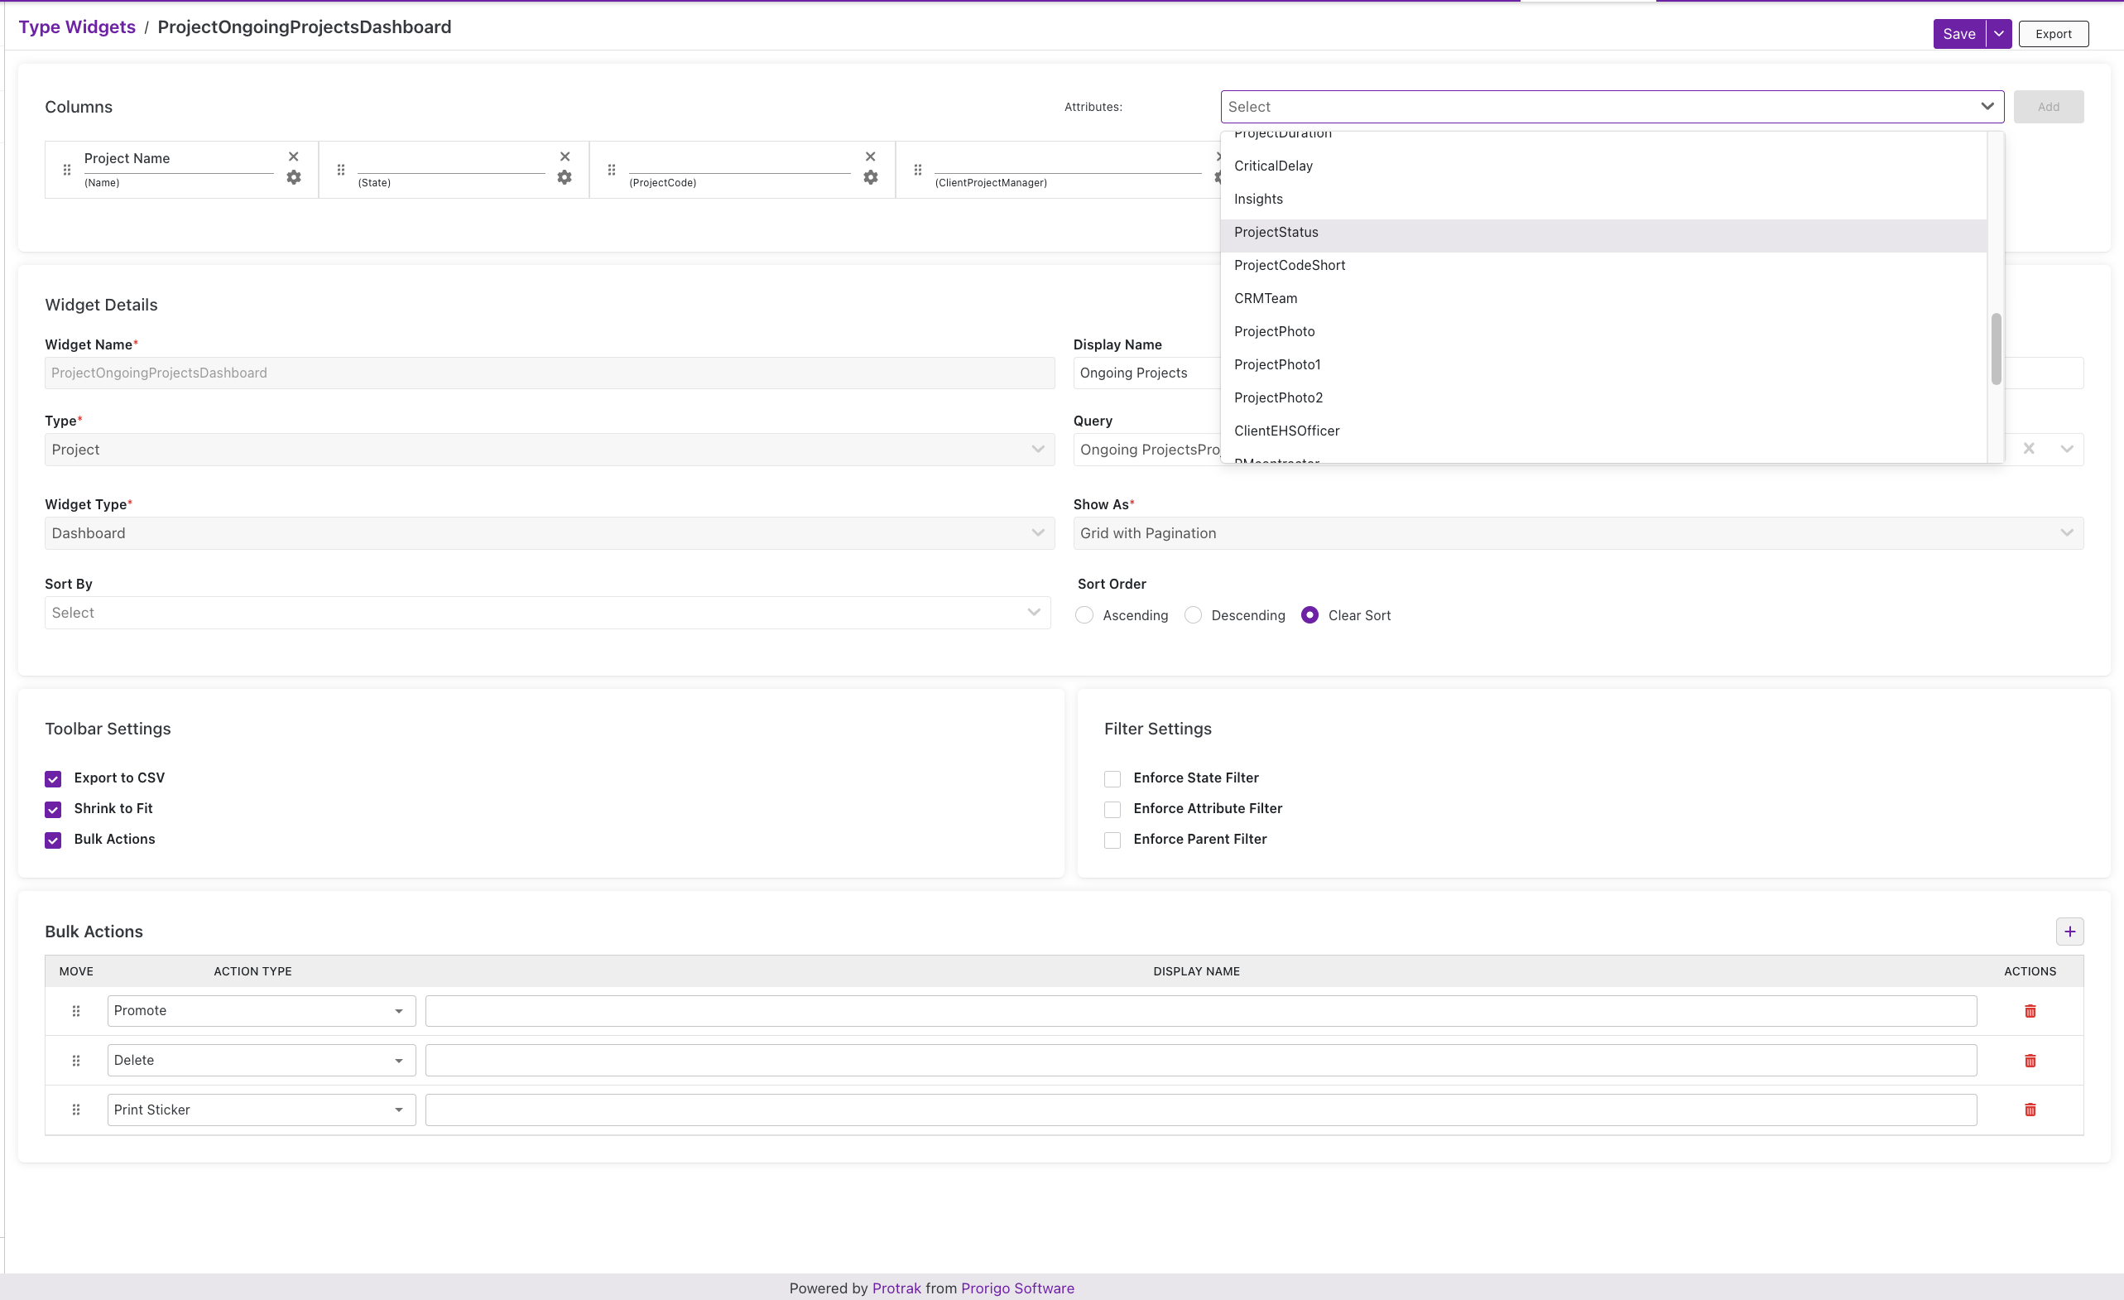Open settings gear for State column

point(565,176)
